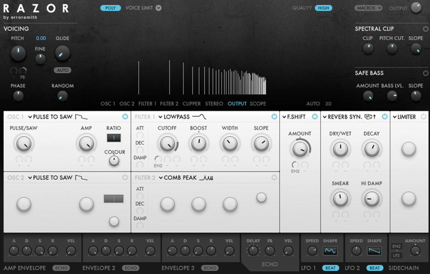Image resolution: width=430 pixels, height=274 pixels.
Task: Enable 3D spectrum visualization mode
Action: 328,103
